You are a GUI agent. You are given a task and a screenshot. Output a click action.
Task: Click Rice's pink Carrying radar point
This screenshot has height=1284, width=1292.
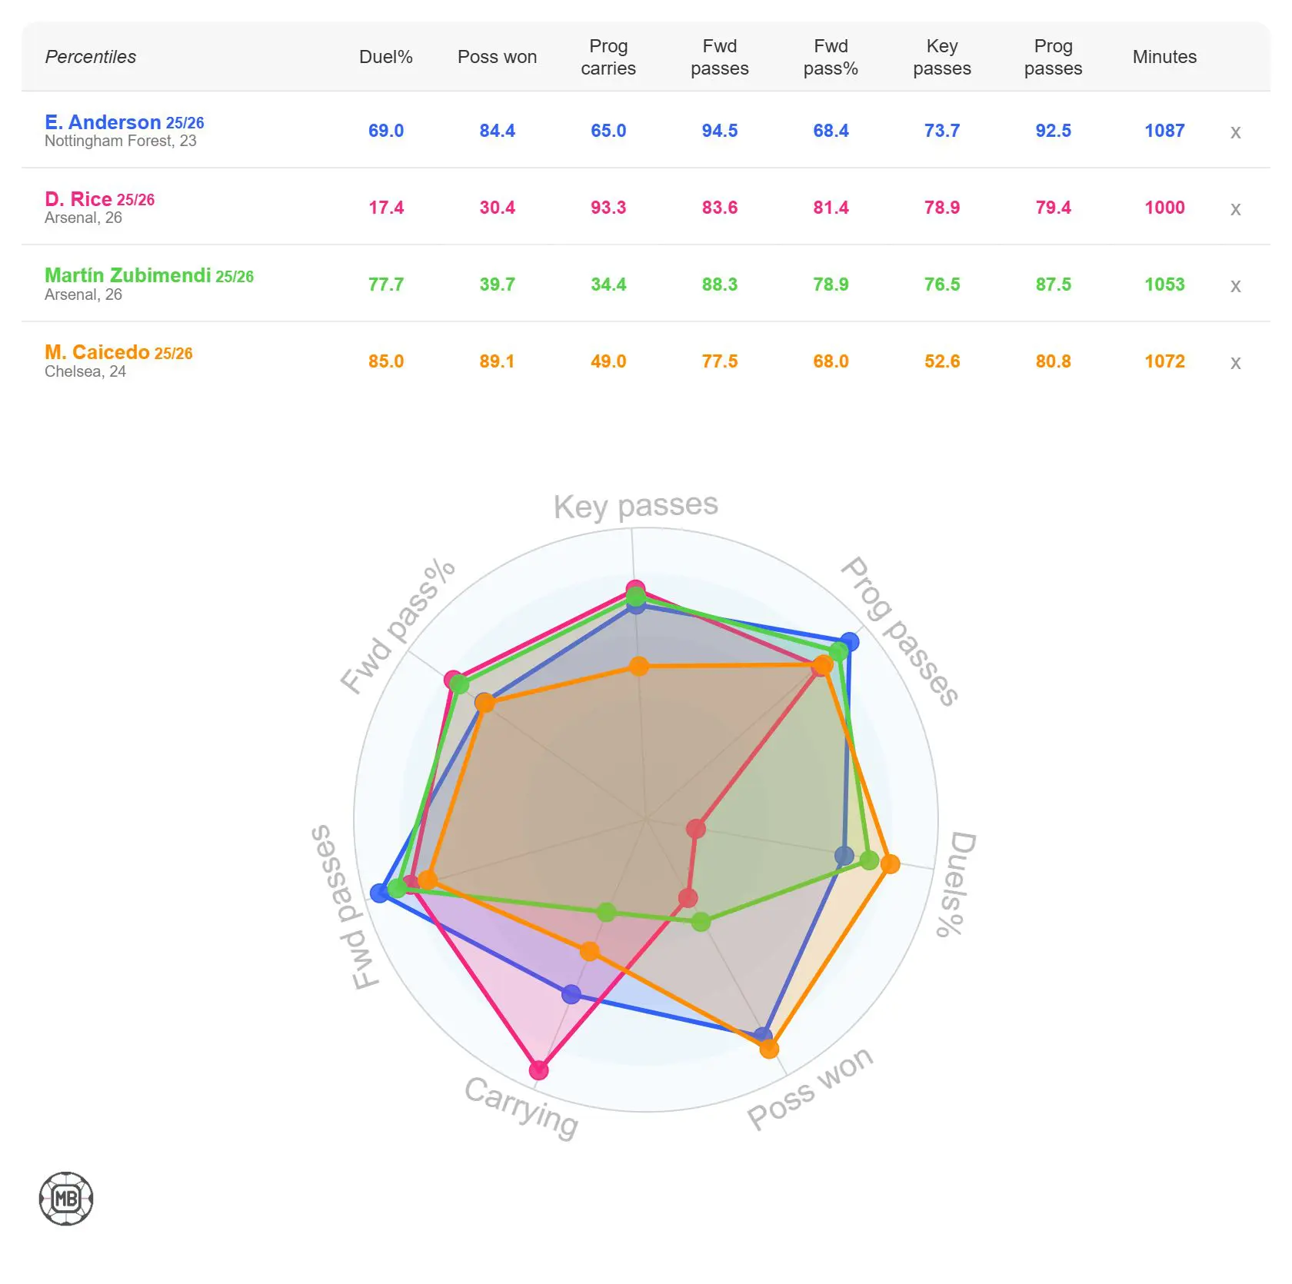coord(539,1069)
